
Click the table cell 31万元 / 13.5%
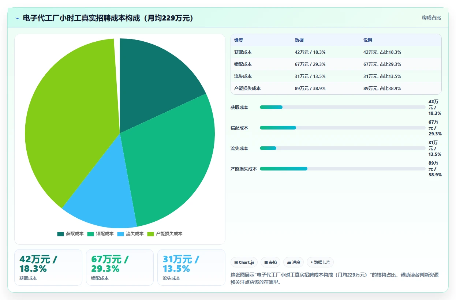click(310, 76)
